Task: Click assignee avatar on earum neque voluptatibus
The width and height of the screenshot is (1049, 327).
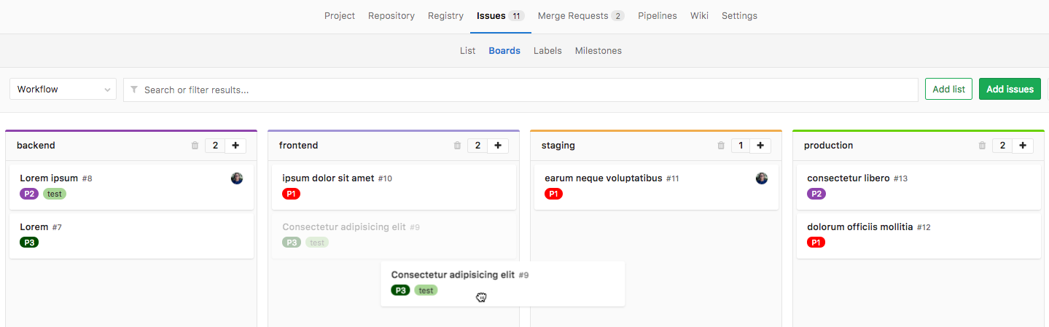Action: pyautogui.click(x=762, y=178)
